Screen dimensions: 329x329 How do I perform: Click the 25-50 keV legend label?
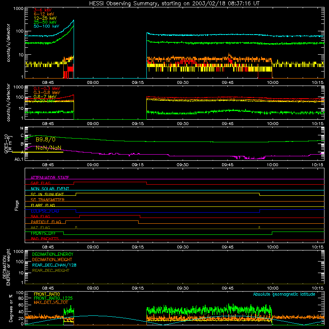click(45, 22)
